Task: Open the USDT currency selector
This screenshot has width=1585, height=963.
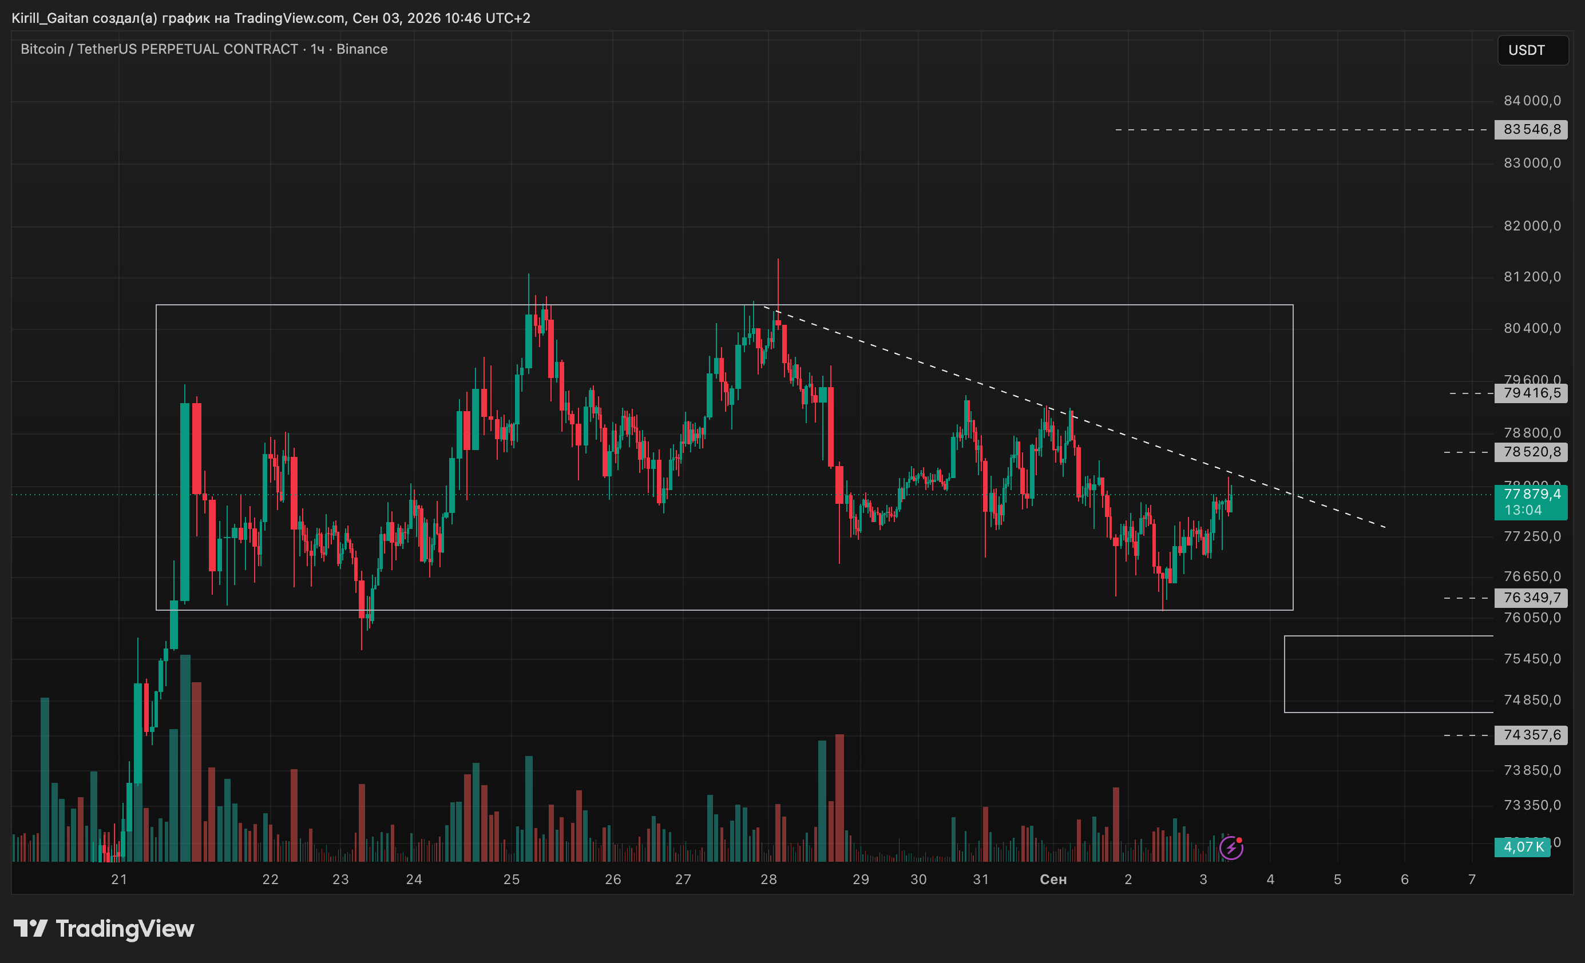Action: (x=1533, y=50)
